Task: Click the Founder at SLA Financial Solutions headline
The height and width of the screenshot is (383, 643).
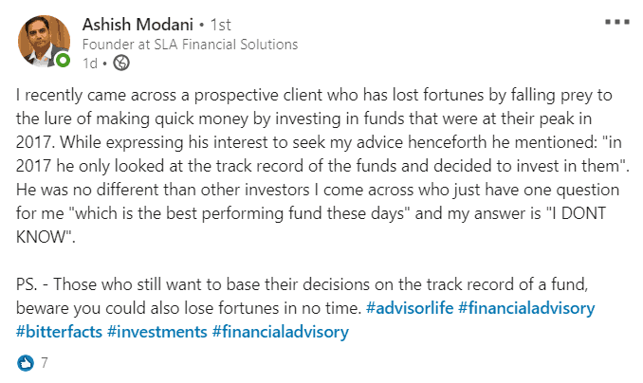Action: (190, 45)
